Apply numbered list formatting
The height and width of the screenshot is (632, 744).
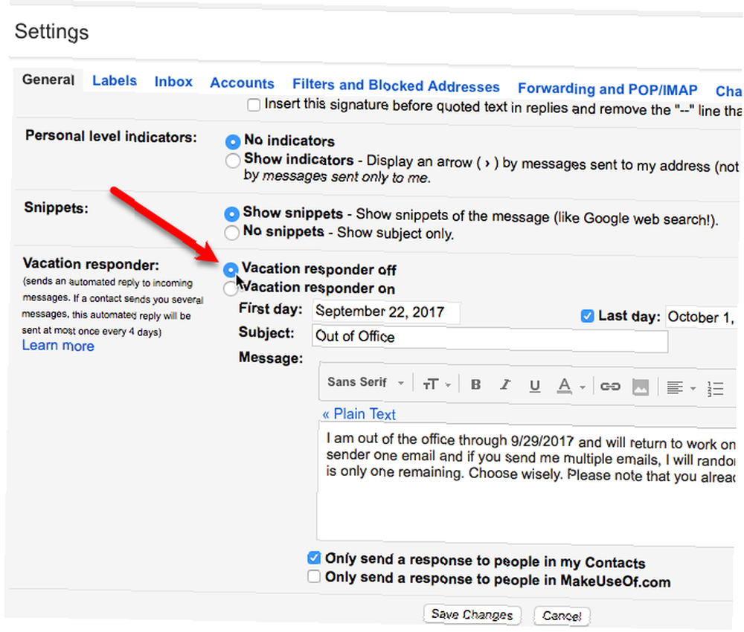point(715,389)
